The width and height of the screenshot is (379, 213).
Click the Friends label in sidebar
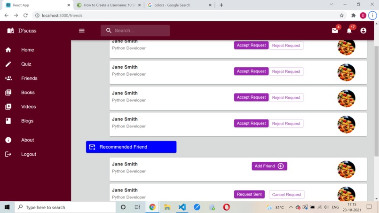click(x=29, y=78)
